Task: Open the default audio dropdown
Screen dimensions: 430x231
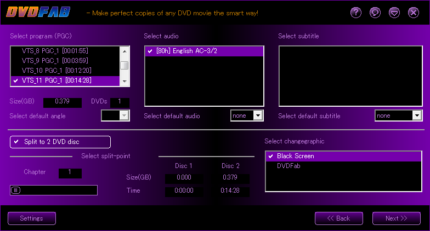Action: [258, 116]
